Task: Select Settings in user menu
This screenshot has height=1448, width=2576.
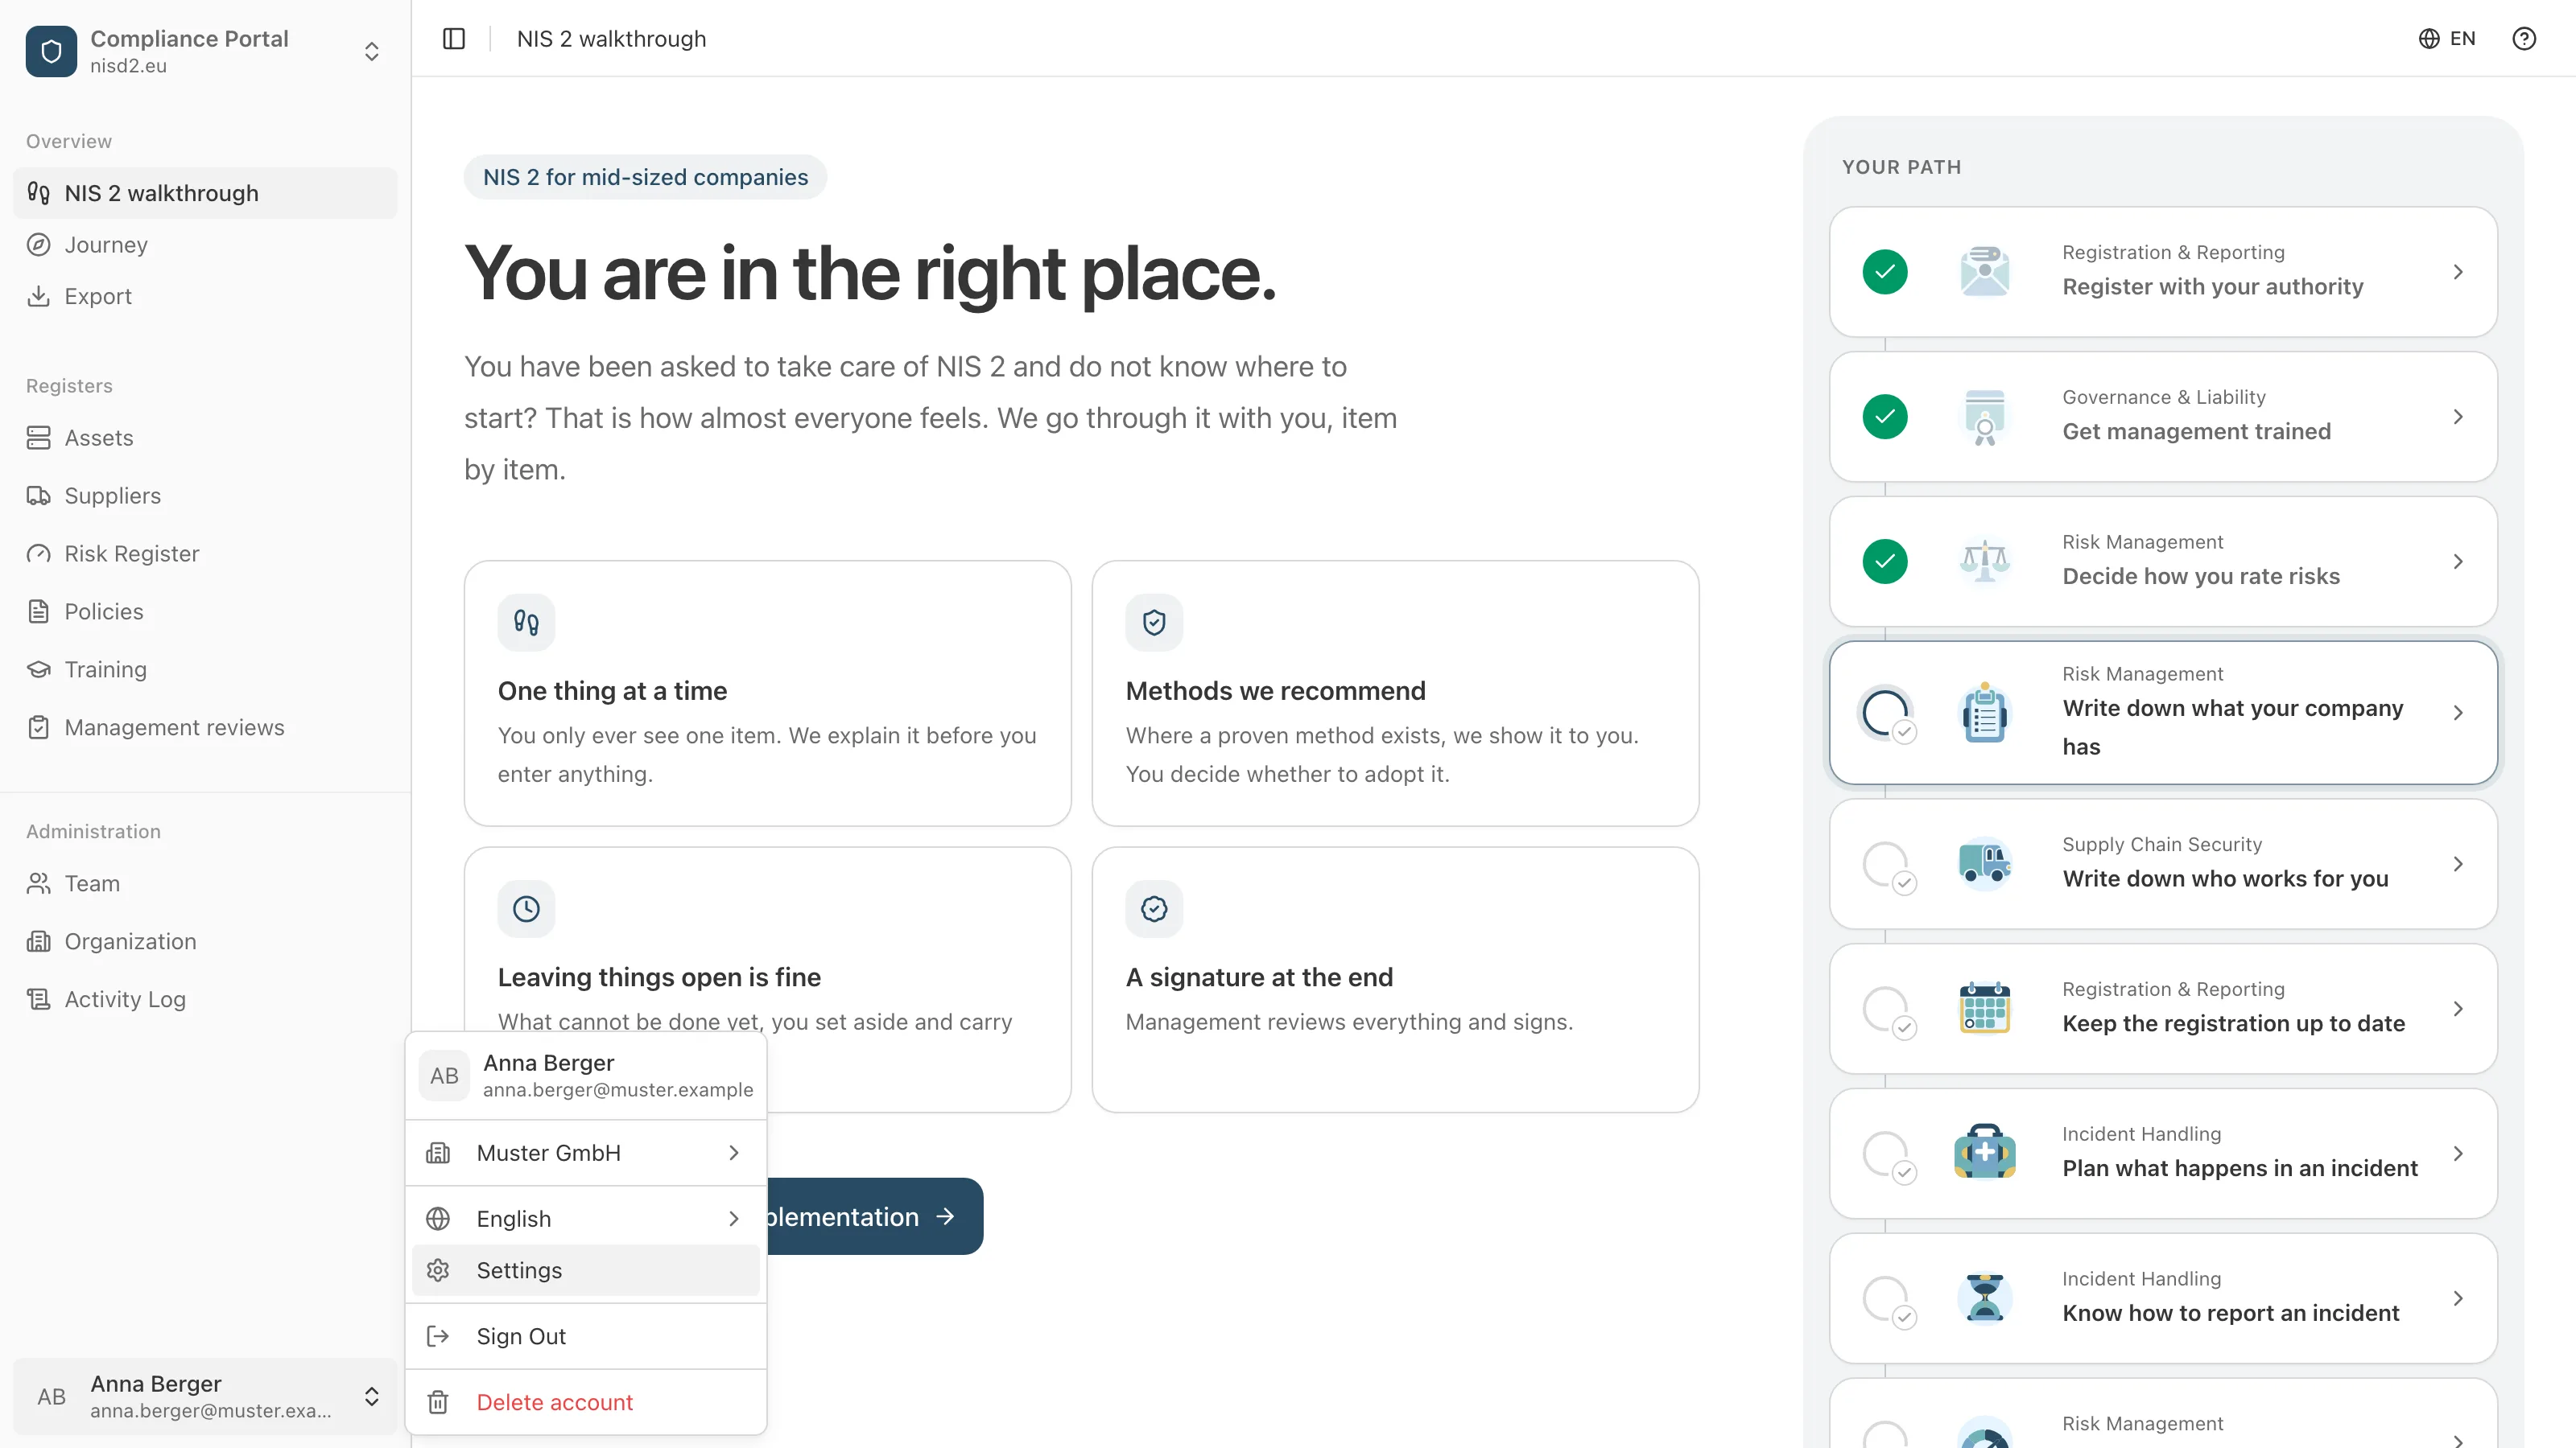Action: [x=586, y=1270]
